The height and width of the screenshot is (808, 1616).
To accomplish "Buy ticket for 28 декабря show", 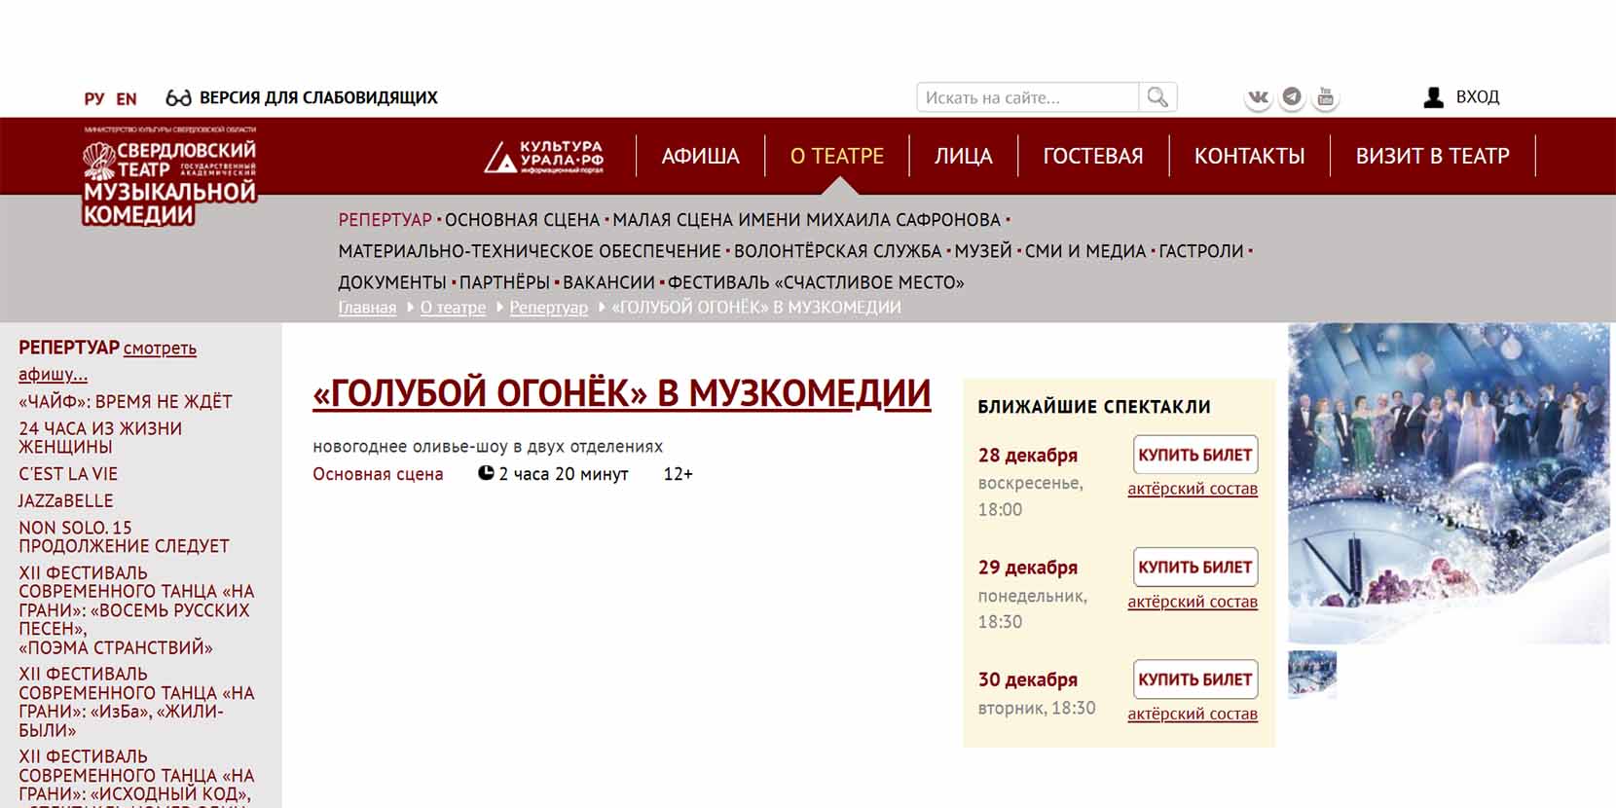I will pos(1194,455).
